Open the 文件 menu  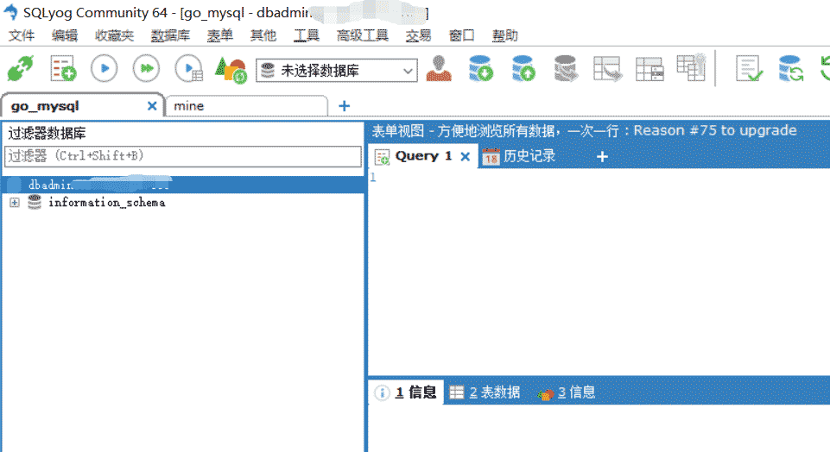[22, 35]
